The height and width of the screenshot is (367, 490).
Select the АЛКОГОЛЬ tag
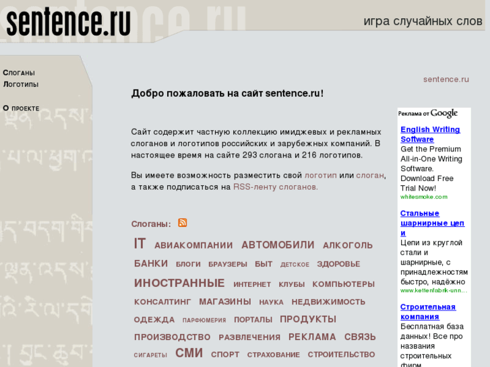(x=348, y=246)
